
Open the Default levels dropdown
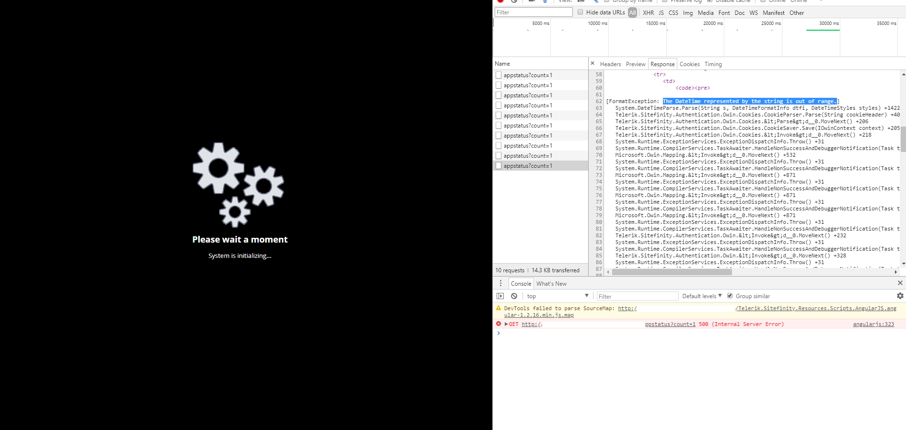pyautogui.click(x=702, y=296)
